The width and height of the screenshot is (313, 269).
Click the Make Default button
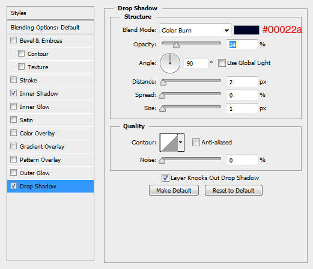174,190
